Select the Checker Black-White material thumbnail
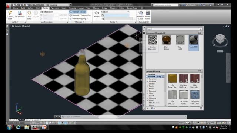This screenshot has height=133, width=237. (153, 40)
